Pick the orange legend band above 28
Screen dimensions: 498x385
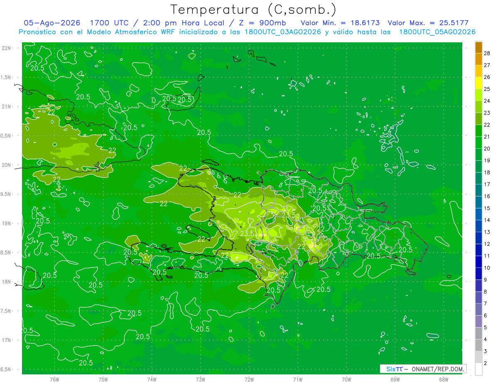click(478, 47)
